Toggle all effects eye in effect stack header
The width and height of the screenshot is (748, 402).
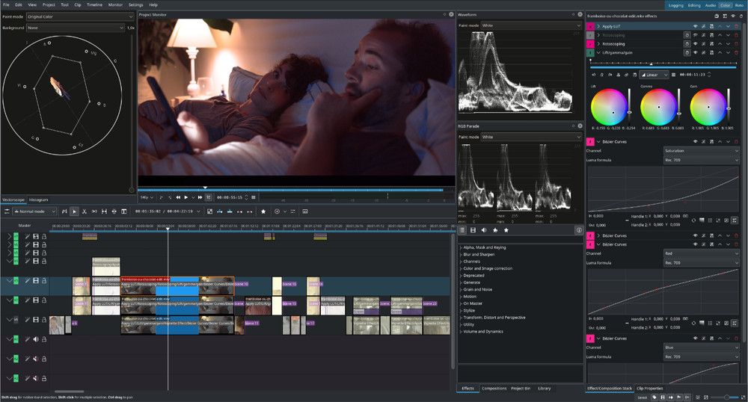[733, 16]
